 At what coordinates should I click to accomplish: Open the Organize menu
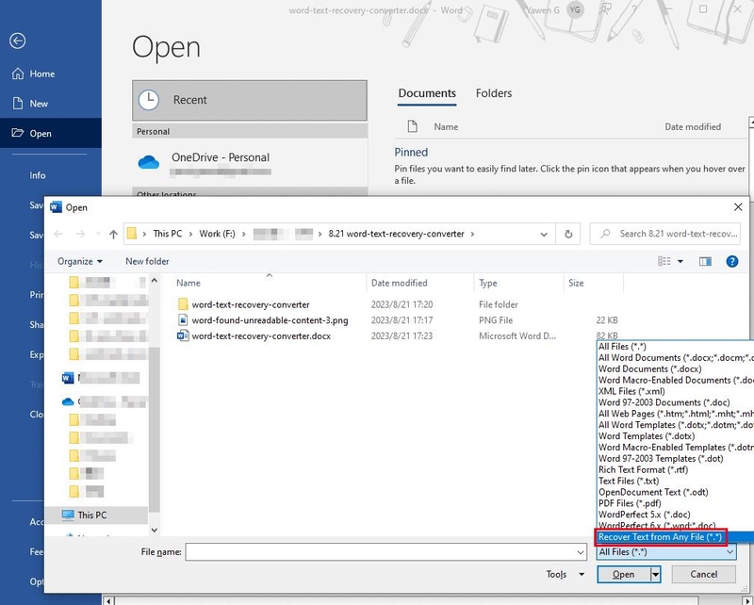click(x=80, y=261)
